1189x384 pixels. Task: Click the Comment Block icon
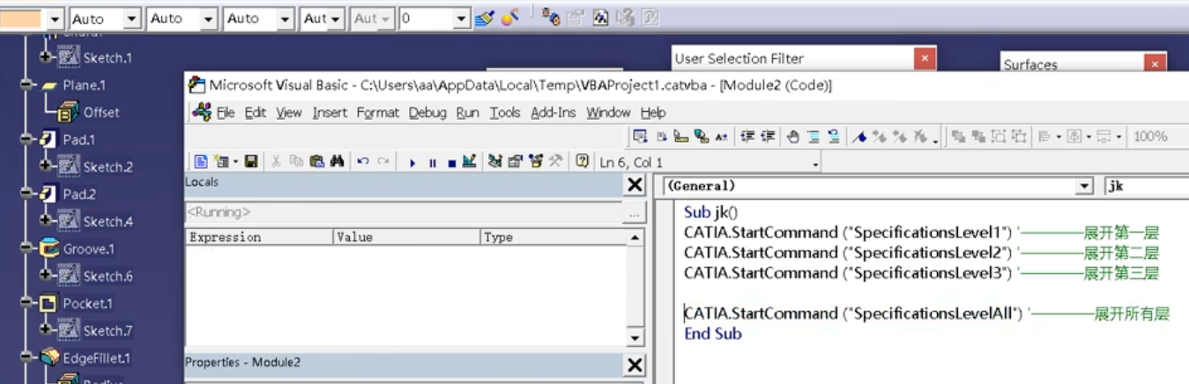pos(813,137)
